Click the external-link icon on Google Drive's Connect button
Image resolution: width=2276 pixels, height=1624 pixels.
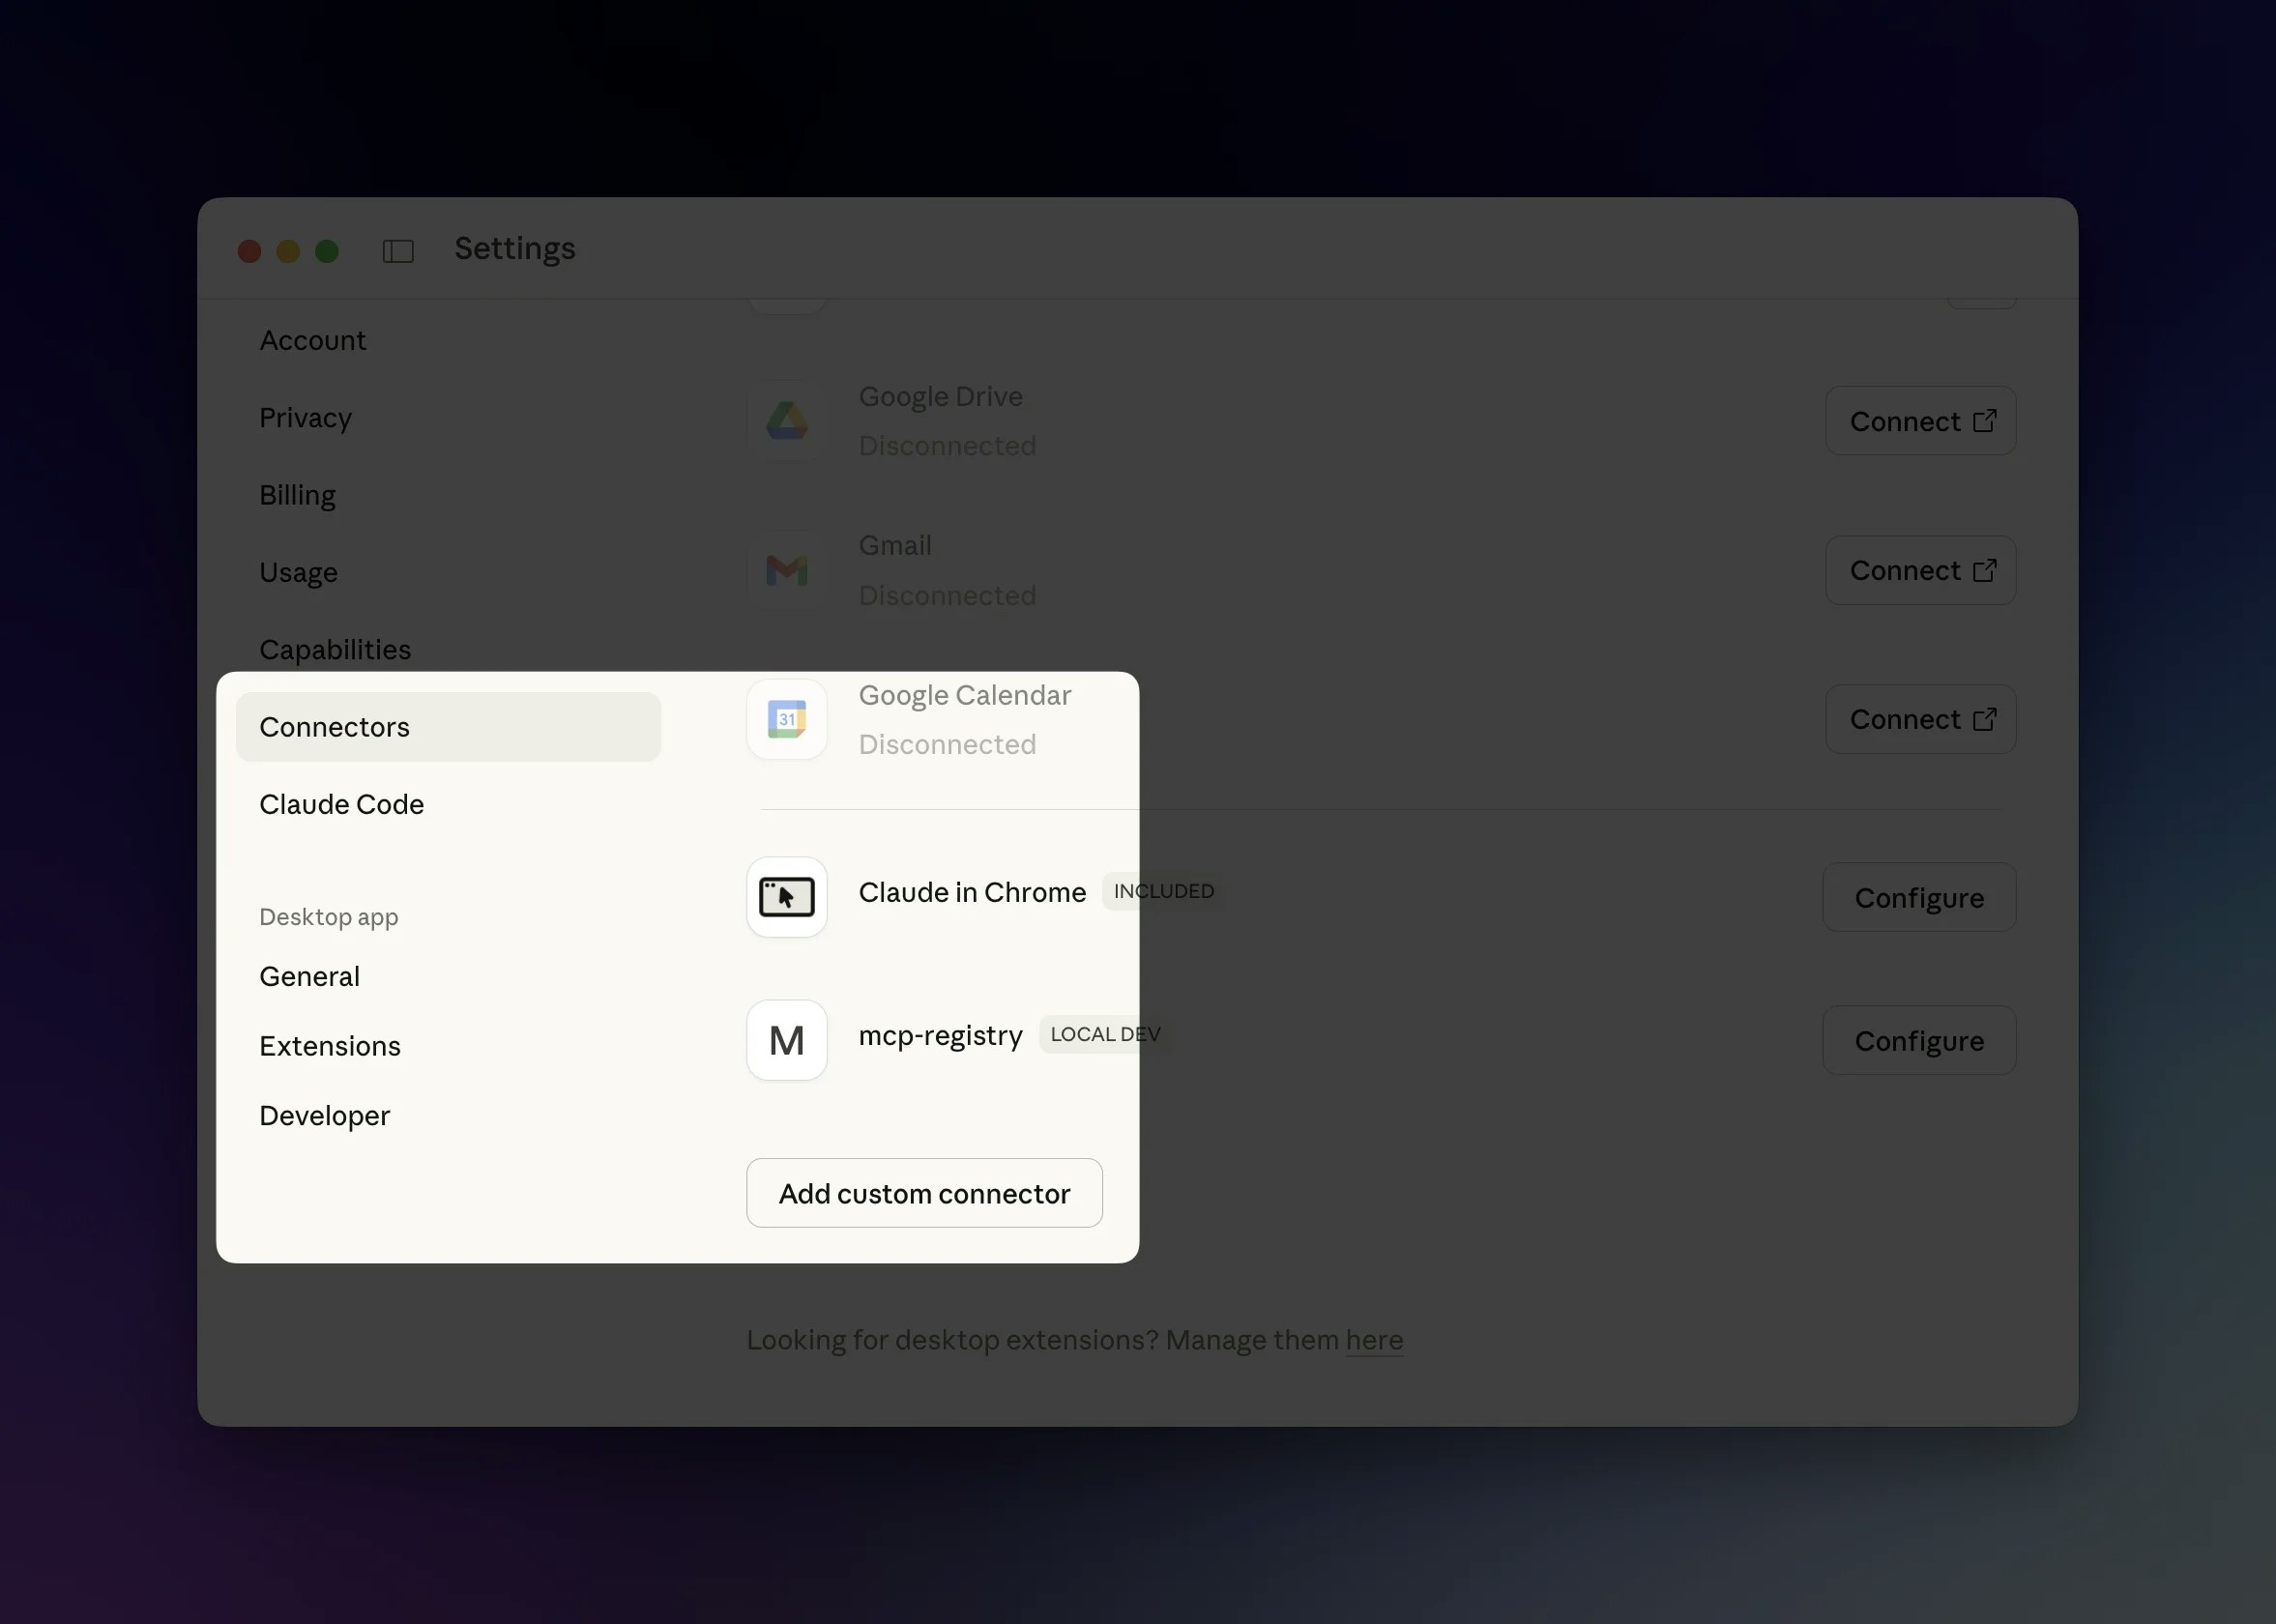point(1985,420)
